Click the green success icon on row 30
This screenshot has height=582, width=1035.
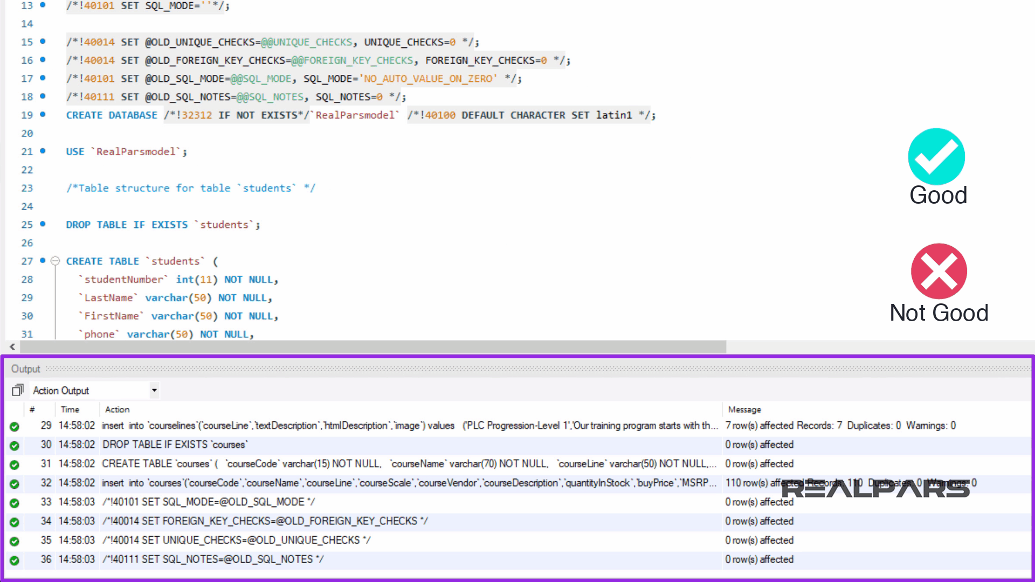(15, 446)
